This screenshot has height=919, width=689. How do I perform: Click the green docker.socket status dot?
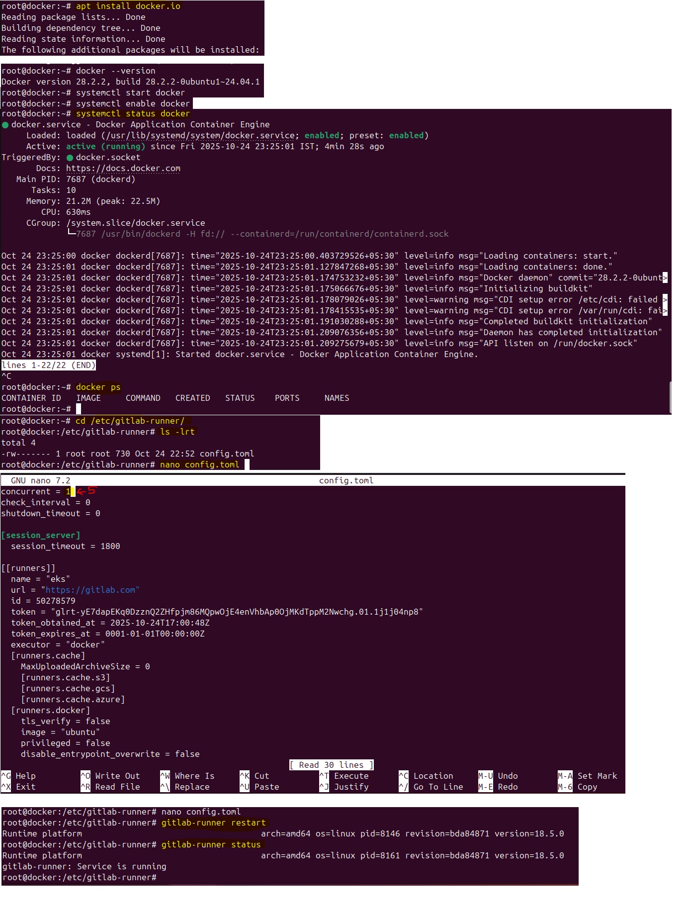coord(70,158)
